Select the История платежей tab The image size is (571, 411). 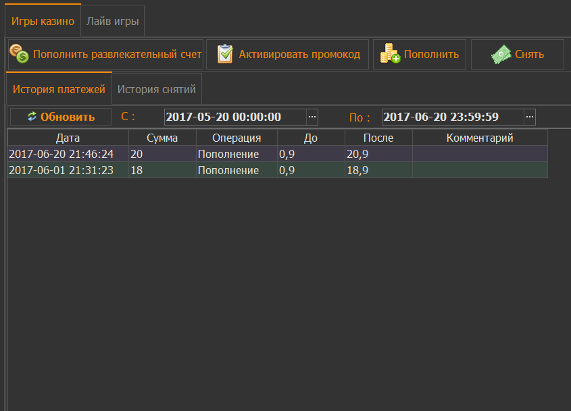59,89
